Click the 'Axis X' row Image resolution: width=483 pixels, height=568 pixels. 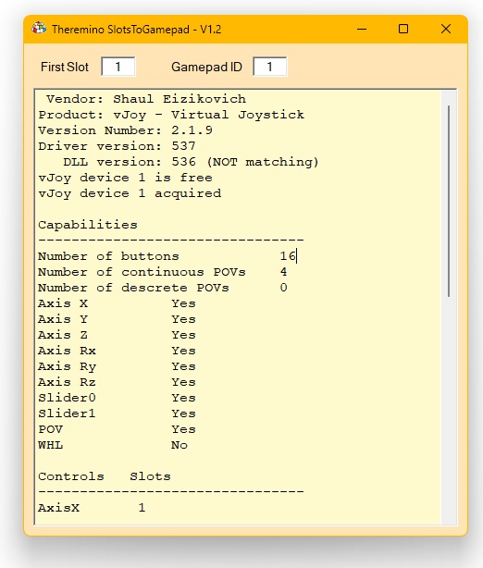pyautogui.click(x=117, y=303)
